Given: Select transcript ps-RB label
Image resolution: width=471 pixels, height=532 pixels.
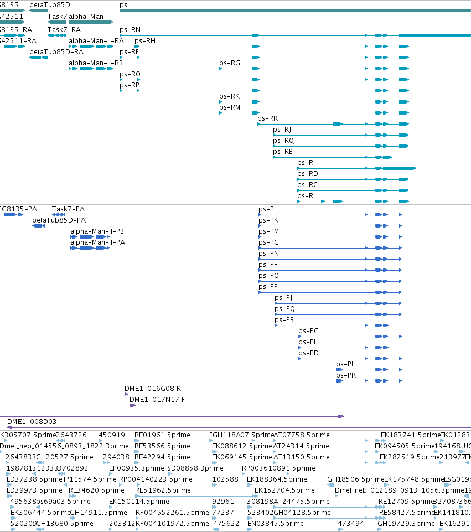Looking at the screenshot, I should coord(283,152).
